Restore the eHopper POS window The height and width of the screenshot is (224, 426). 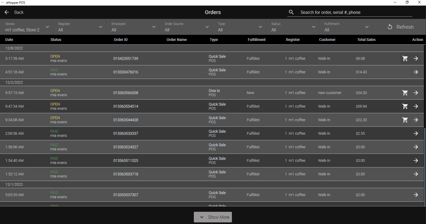(x=407, y=2)
